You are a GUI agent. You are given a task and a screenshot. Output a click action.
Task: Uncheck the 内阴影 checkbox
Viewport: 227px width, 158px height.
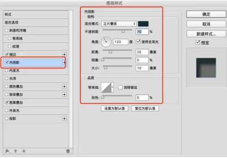(x=7, y=62)
